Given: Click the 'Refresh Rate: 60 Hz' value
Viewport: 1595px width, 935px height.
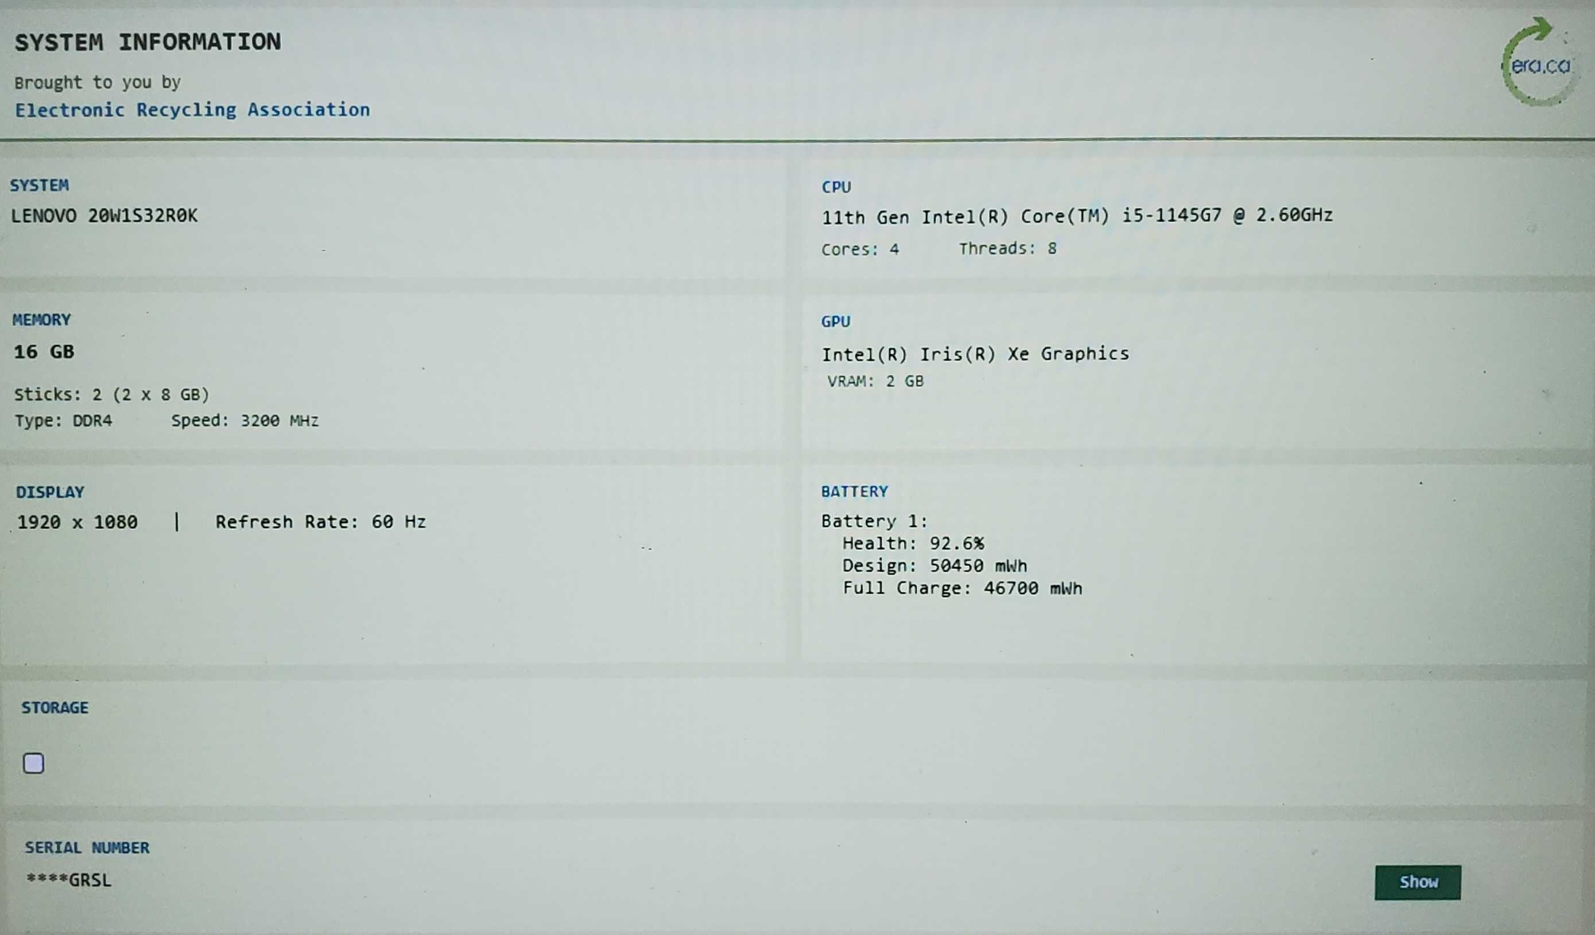Looking at the screenshot, I should pos(321,522).
